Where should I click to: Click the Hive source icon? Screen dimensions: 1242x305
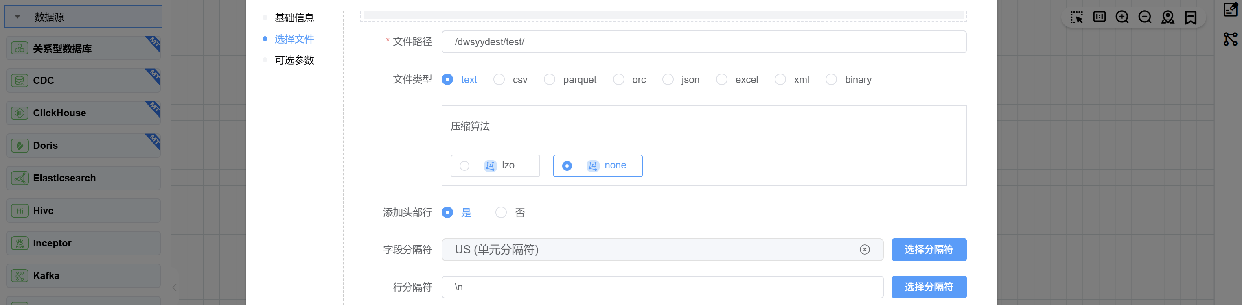(x=20, y=211)
